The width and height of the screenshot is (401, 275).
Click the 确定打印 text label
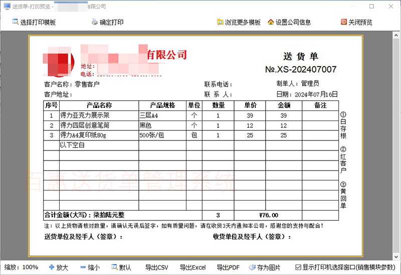point(111,22)
